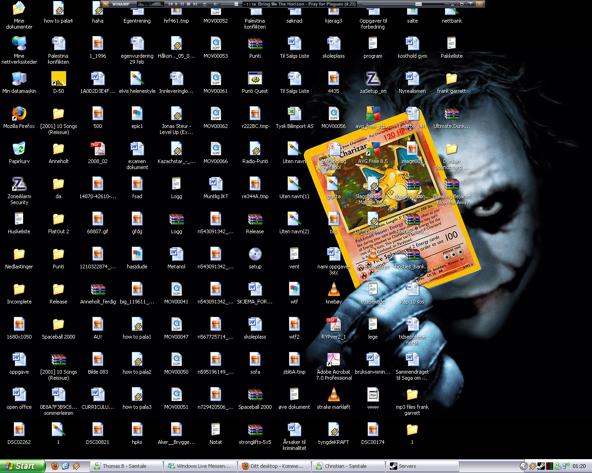This screenshot has width=592, height=473.
Task: Select the Punti Quest icon
Action: [255, 83]
